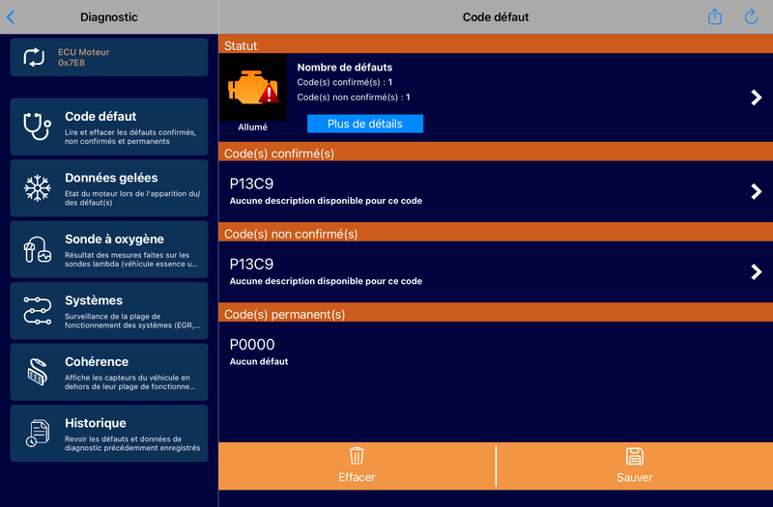Click the 'Aucun défaut' text

259,361
